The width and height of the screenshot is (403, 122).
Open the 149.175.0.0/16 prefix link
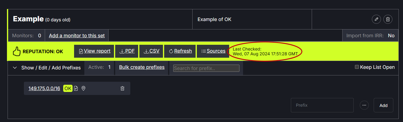point(44,88)
